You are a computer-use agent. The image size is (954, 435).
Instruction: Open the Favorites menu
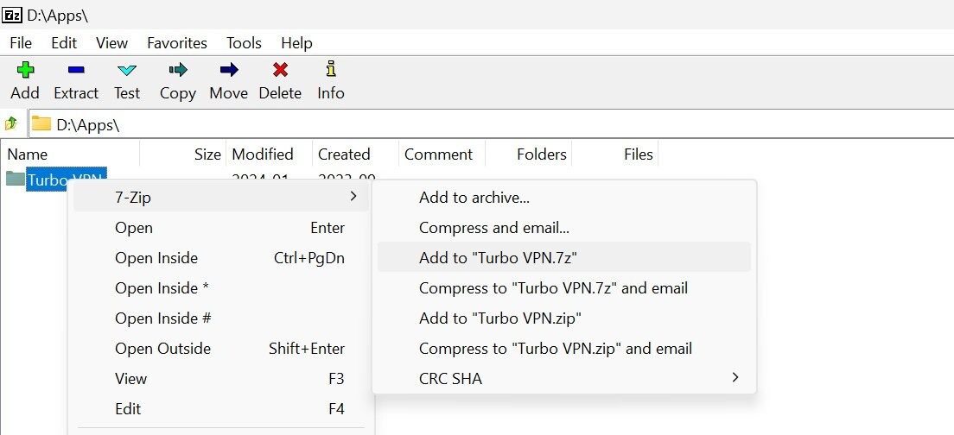tap(177, 43)
